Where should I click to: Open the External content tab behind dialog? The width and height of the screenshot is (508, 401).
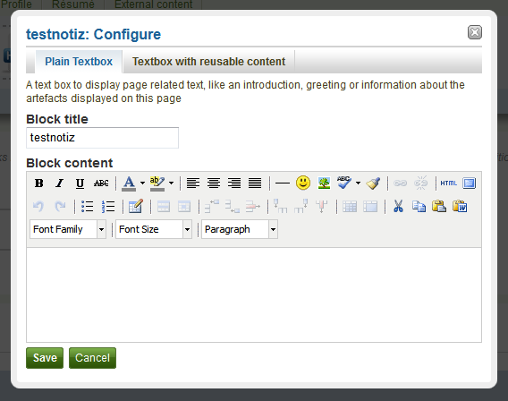153,4
